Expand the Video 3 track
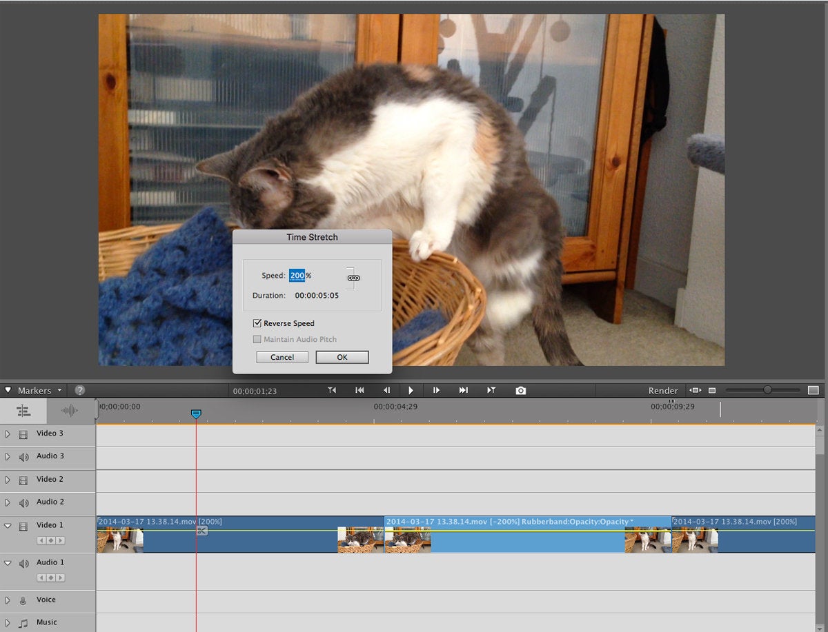The width and height of the screenshot is (828, 632). [8, 434]
